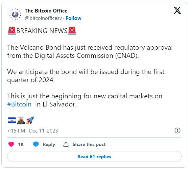Click the right siren emoji

pos(72,31)
